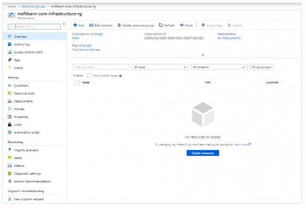
Task: Go to Resource groups breadcrumb
Action: click(x=33, y=6)
